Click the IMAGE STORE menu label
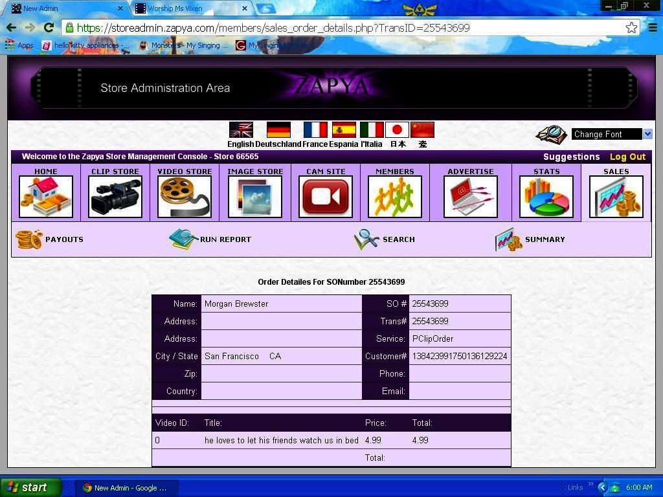Image resolution: width=663 pixels, height=497 pixels. [x=255, y=171]
